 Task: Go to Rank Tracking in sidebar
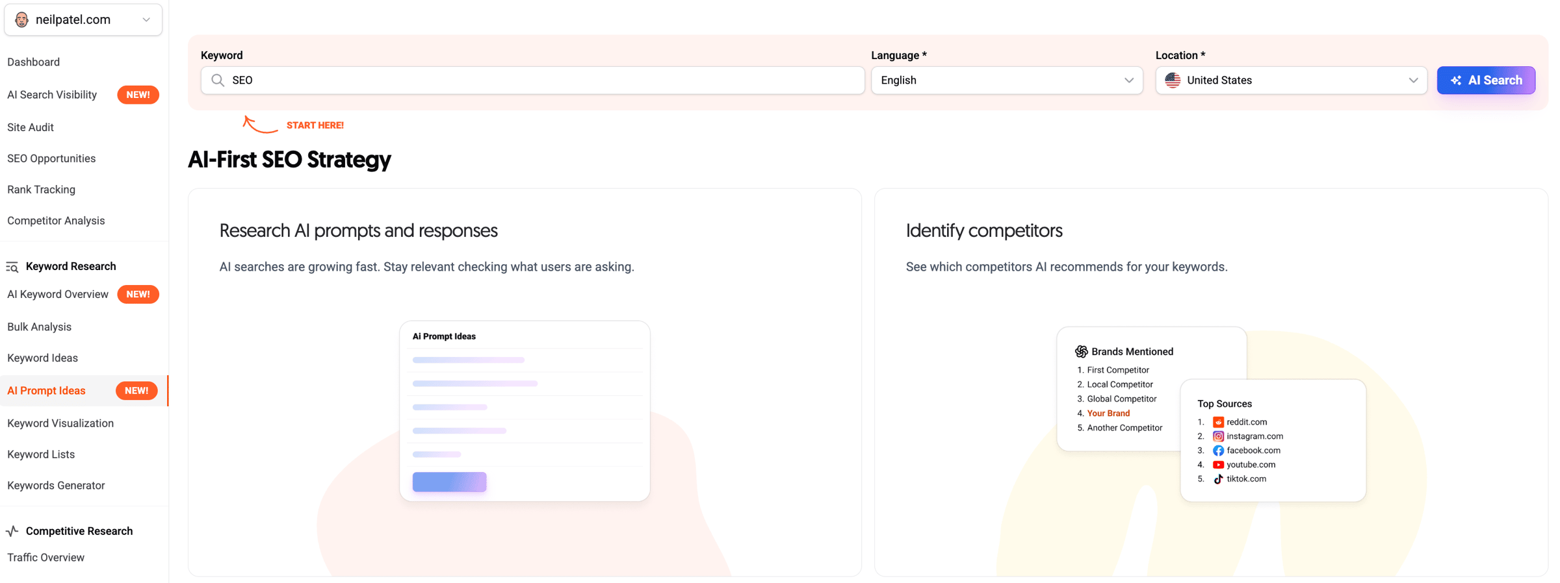tap(41, 190)
